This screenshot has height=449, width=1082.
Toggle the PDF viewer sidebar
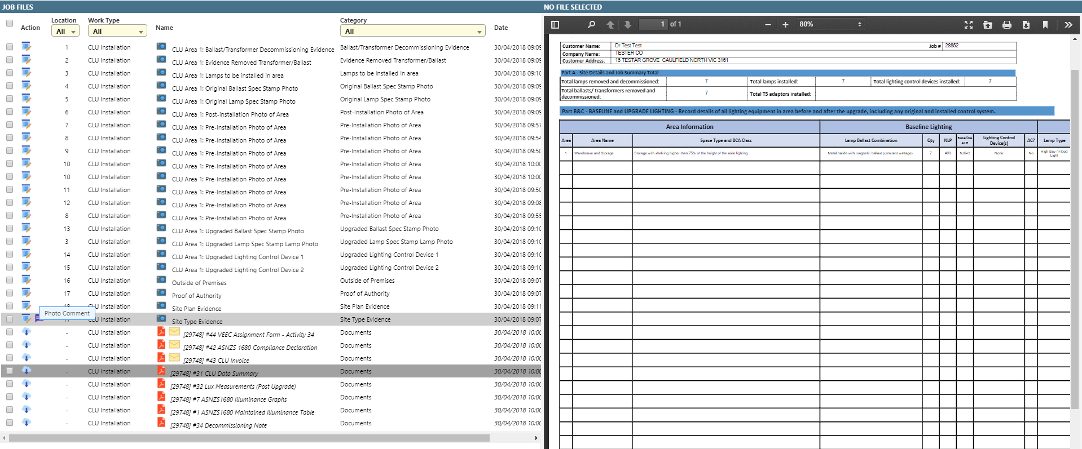click(x=555, y=25)
